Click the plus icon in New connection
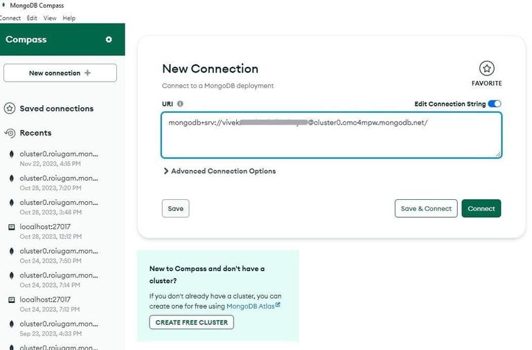Image resolution: width=532 pixels, height=350 pixels. (x=87, y=73)
